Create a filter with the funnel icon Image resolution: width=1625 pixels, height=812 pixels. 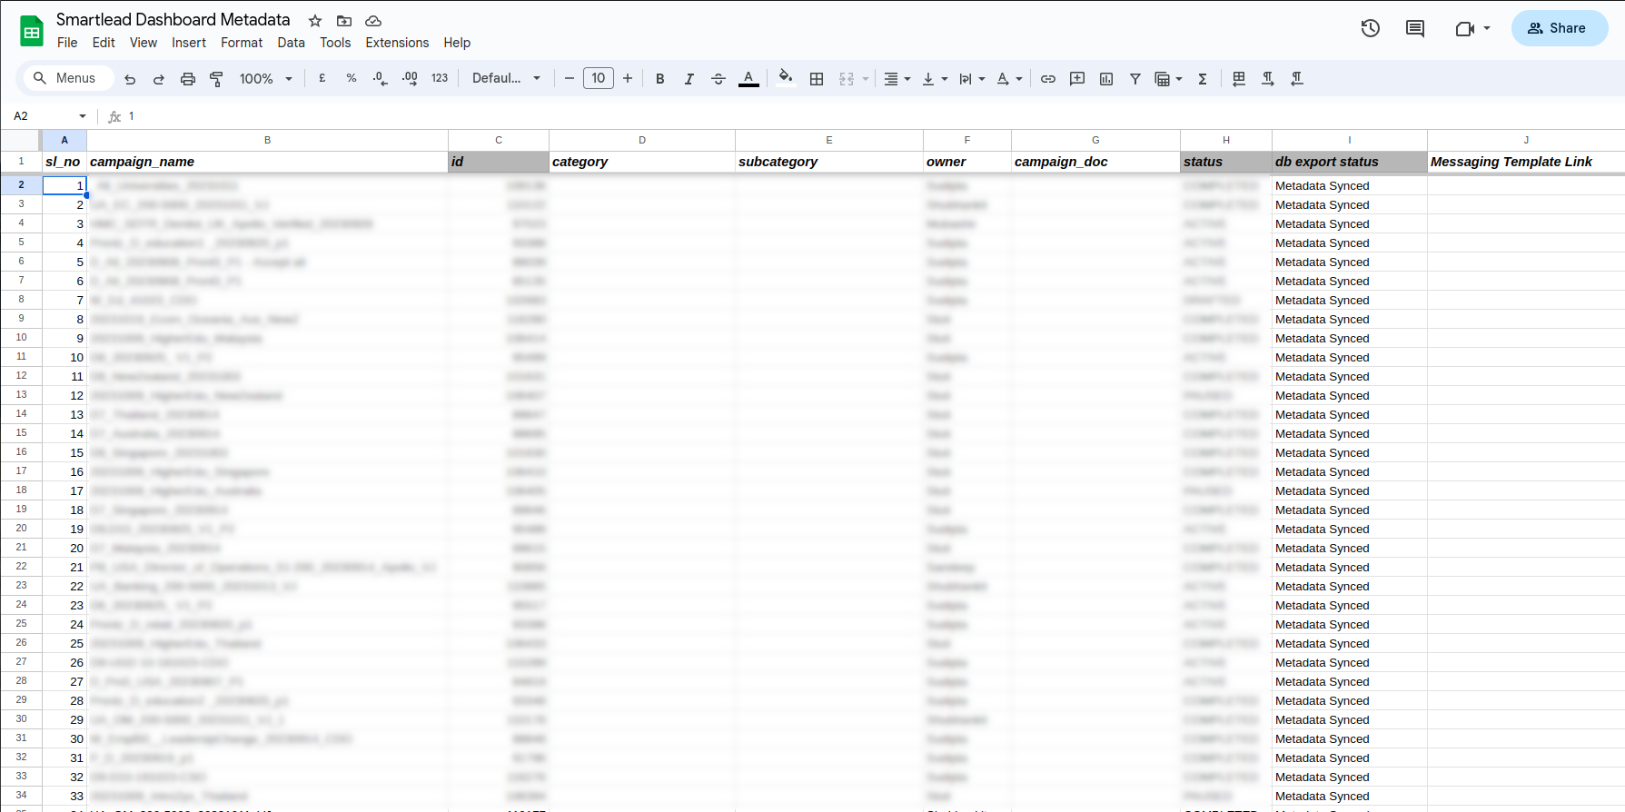coord(1135,79)
